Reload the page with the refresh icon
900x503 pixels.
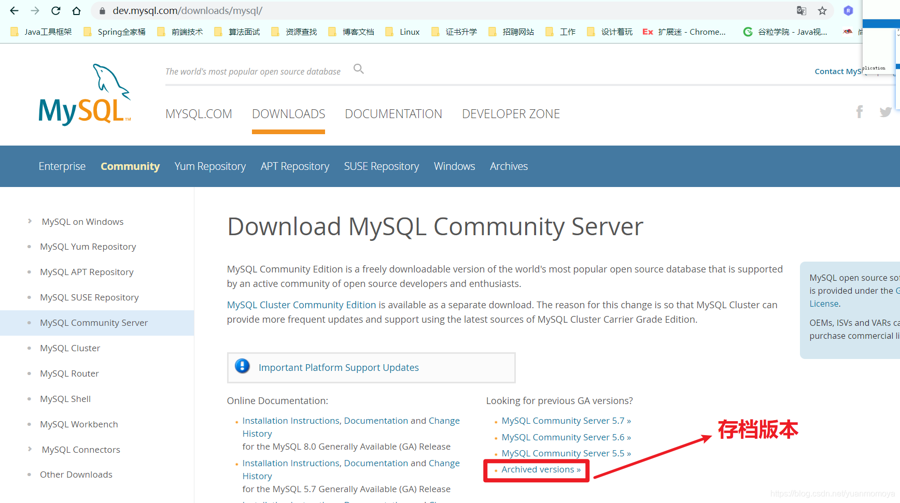[55, 10]
